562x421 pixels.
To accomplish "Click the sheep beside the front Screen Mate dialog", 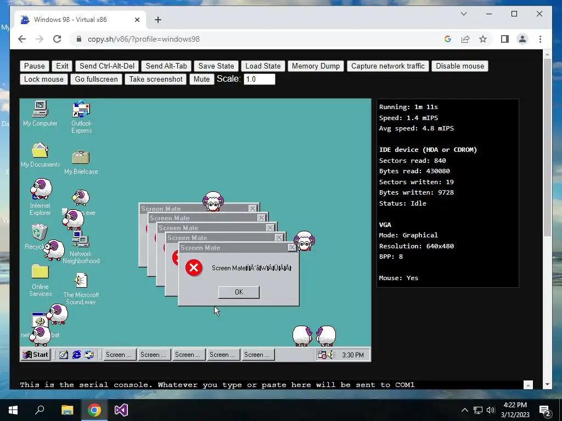I will [304, 241].
